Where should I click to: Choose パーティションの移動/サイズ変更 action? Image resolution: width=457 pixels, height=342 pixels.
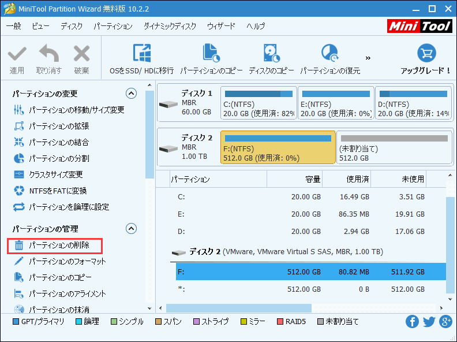point(76,110)
